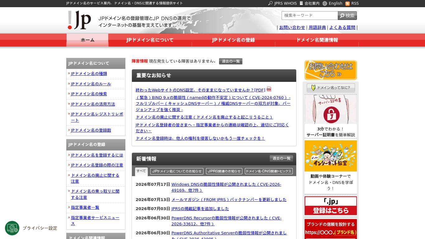Select the ホーム navigation tab
Viewport: 425px width, 239px height.
pos(87,40)
